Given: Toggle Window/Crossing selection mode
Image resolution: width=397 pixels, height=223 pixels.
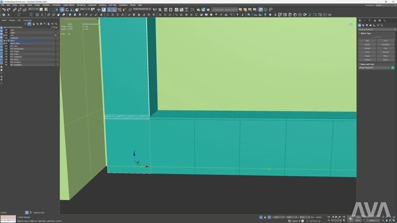Looking at the screenshot, I should coord(56,10).
